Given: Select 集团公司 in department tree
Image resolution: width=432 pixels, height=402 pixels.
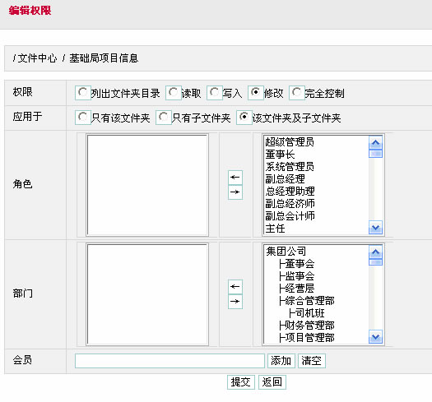Looking at the screenshot, I should [x=286, y=251].
